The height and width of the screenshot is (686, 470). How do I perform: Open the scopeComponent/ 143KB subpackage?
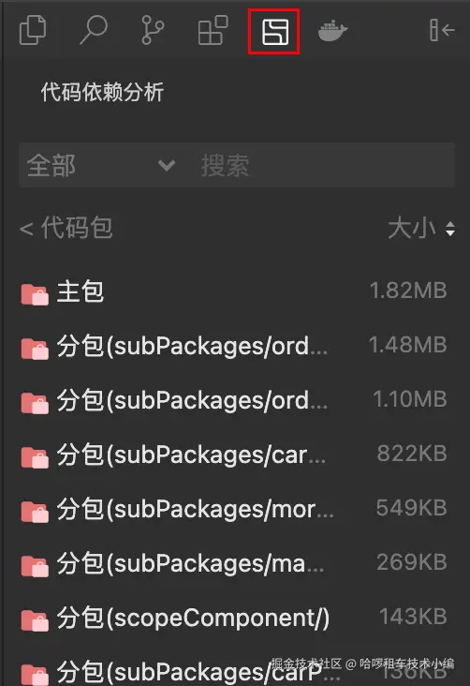[x=235, y=618]
